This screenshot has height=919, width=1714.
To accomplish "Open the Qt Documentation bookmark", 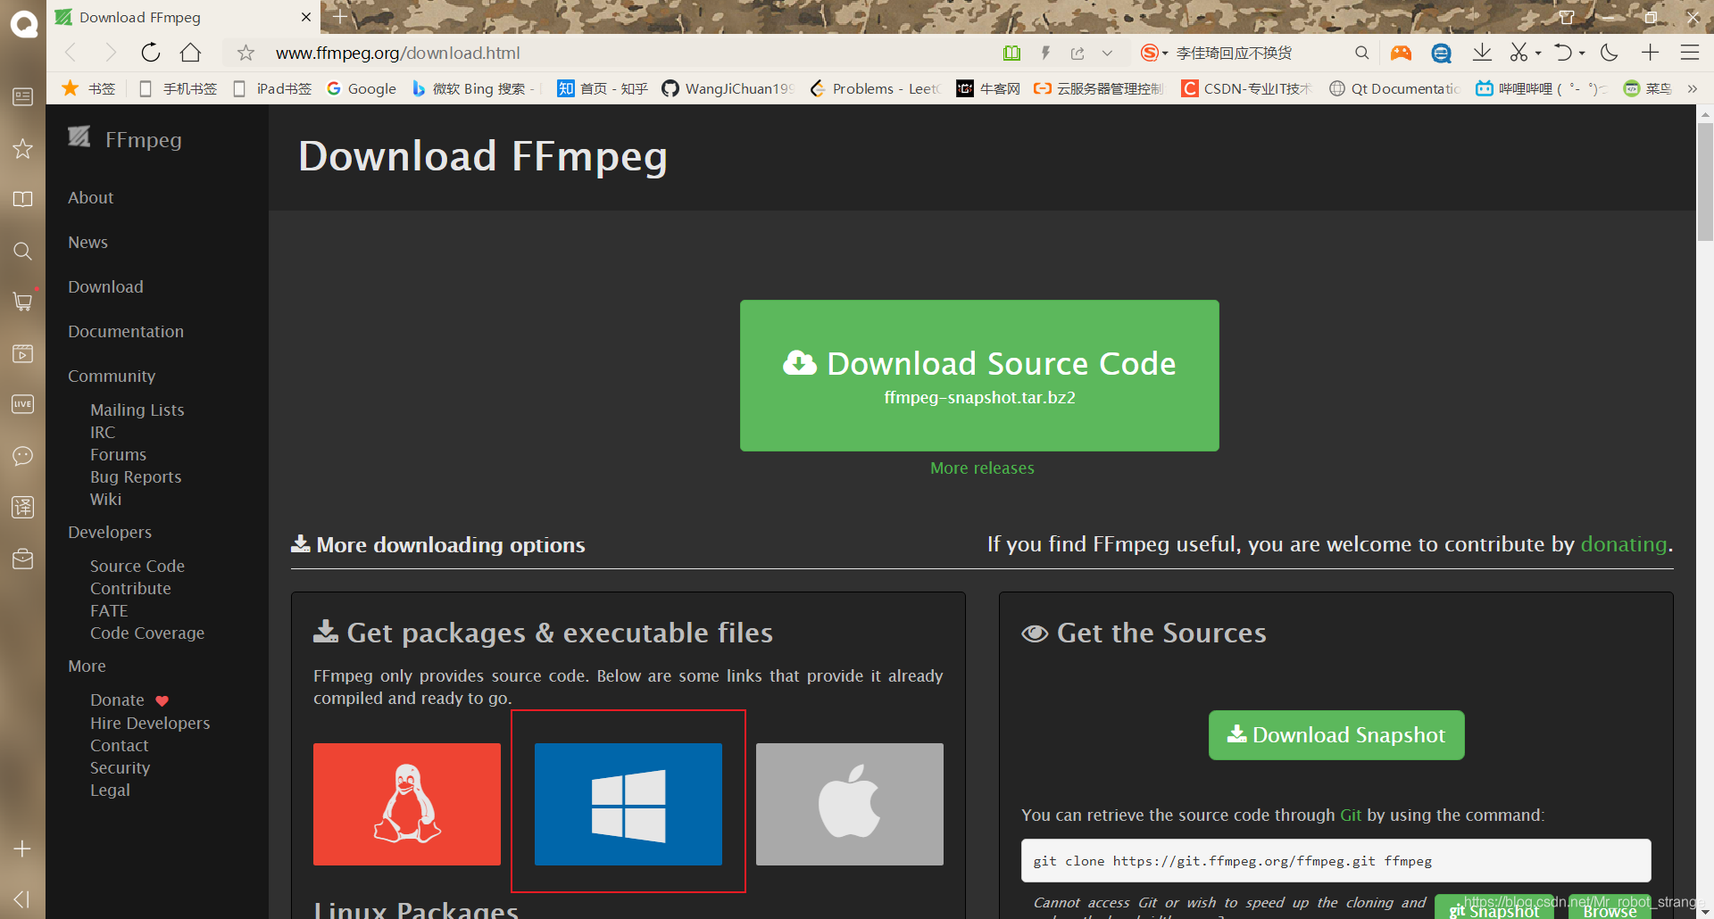I will [1394, 88].
